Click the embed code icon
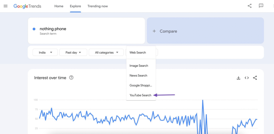The width and height of the screenshot is (274, 134). [x=247, y=78]
